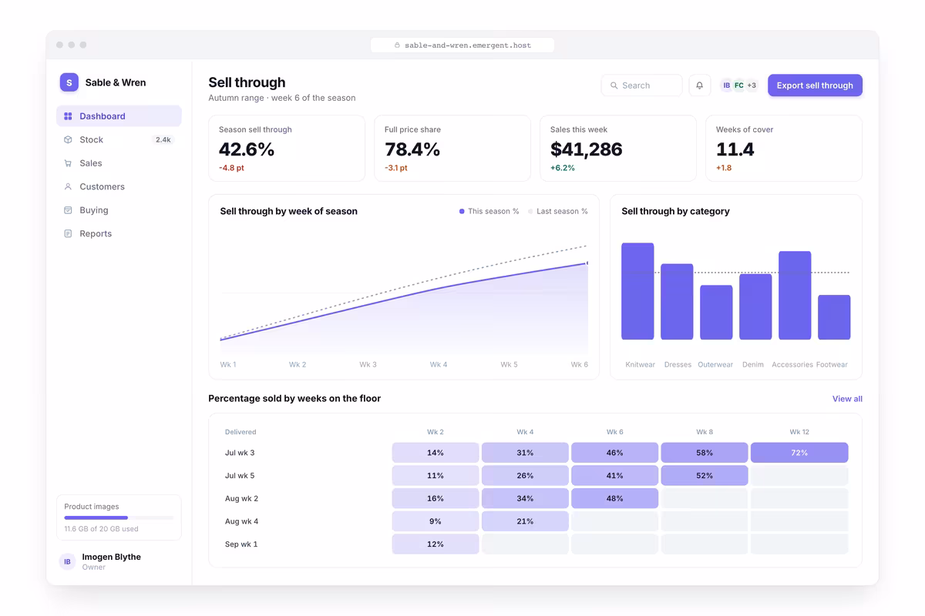Viewport: 925px width, 616px height.
Task: Click the Export sell through button
Action: (x=815, y=85)
